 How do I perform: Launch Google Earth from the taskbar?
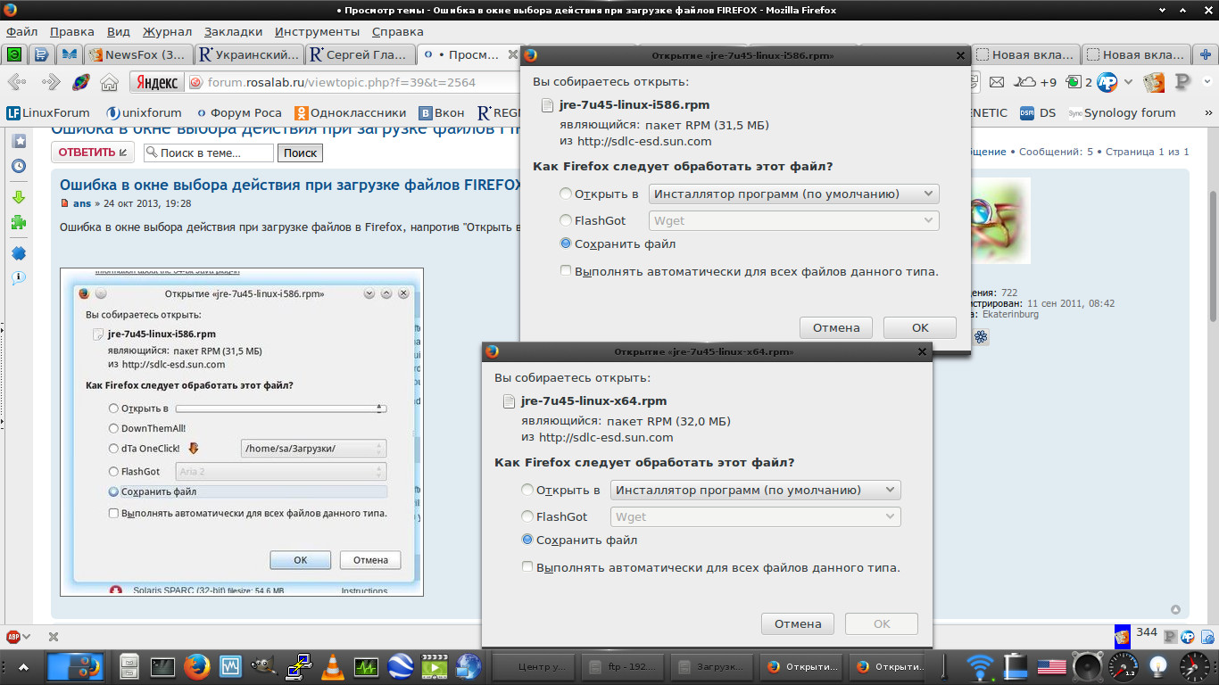(x=400, y=666)
